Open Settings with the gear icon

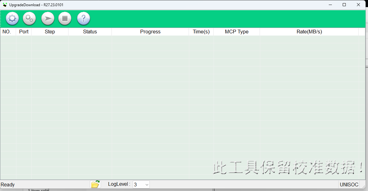pos(12,19)
